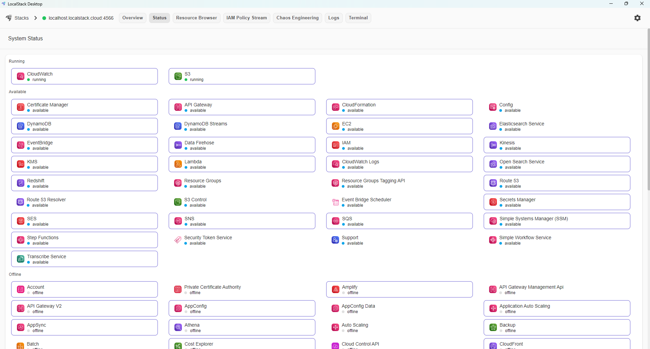This screenshot has height=349, width=650.
Task: Click the Secrets Manager icon
Action: pos(493,202)
